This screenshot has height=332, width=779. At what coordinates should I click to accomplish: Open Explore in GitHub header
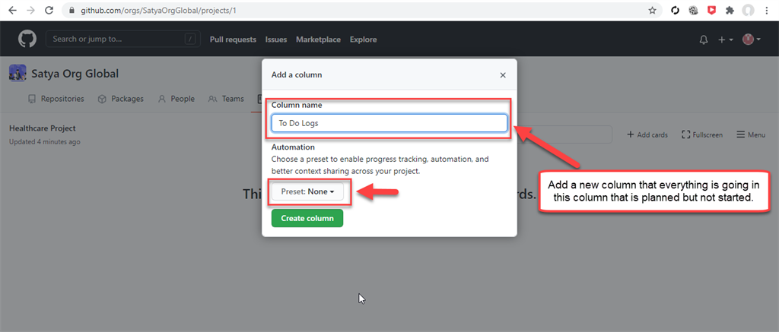[x=363, y=40]
